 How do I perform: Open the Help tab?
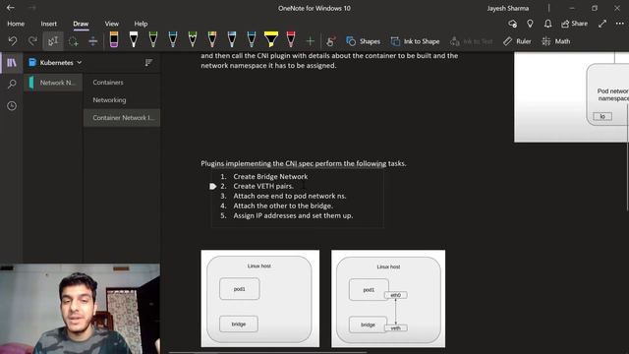coord(141,24)
